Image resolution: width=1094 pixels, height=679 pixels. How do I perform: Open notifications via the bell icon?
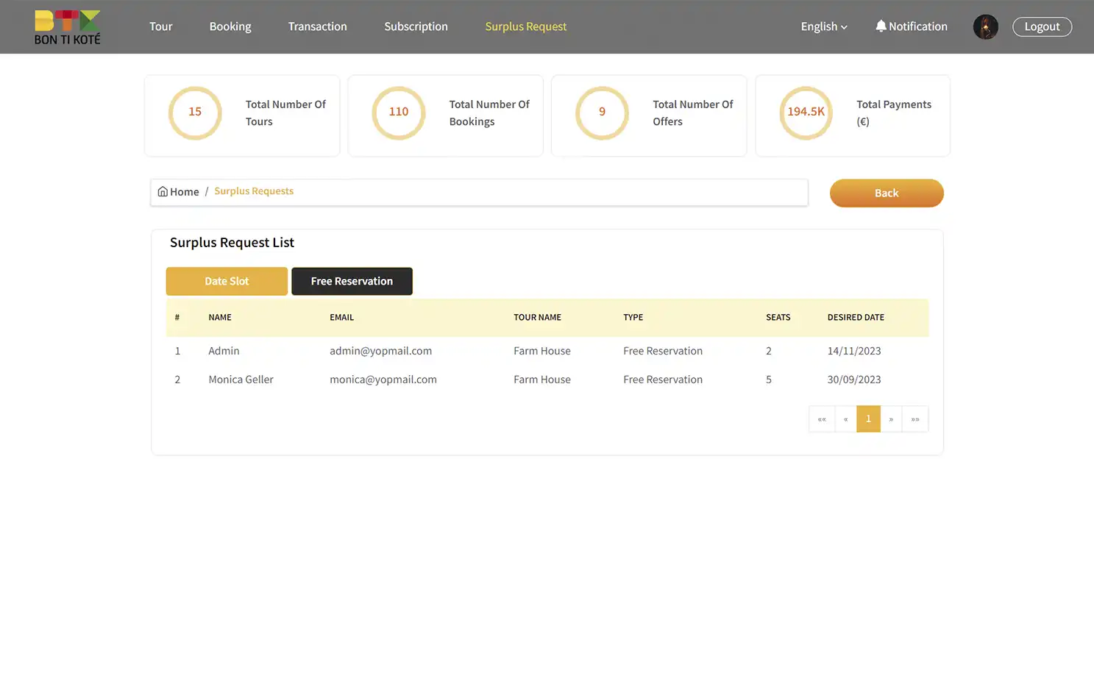pos(911,26)
